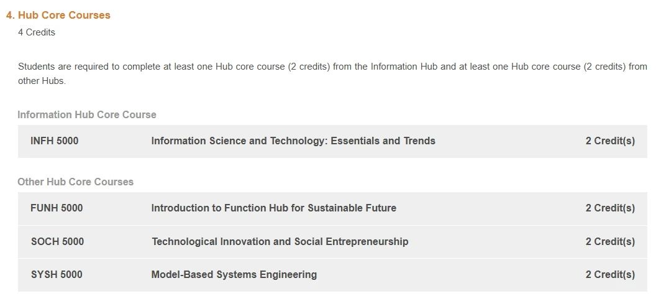
Task: Click the trailing 'other Hubs.' paragraph text
Action: 42,81
